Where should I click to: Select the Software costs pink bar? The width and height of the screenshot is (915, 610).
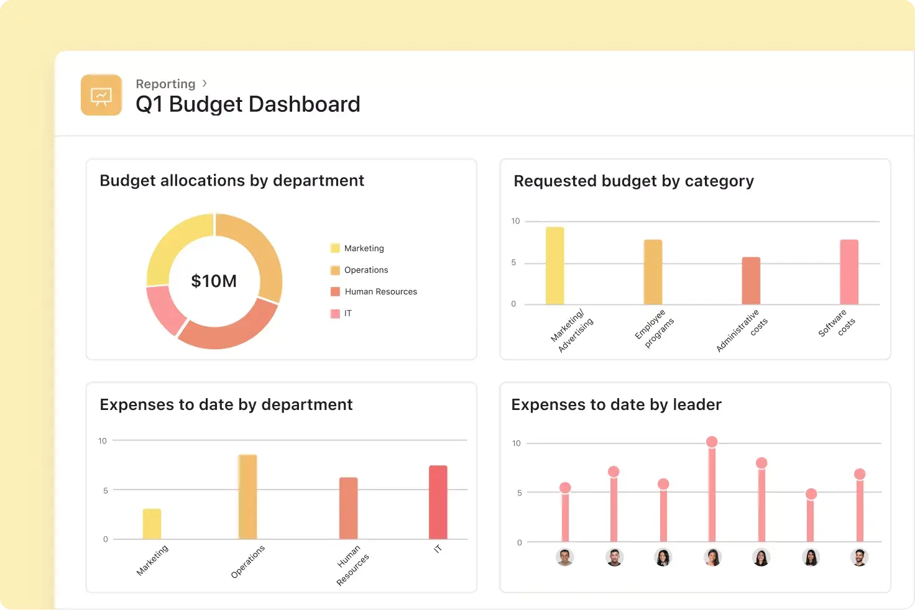pos(848,272)
